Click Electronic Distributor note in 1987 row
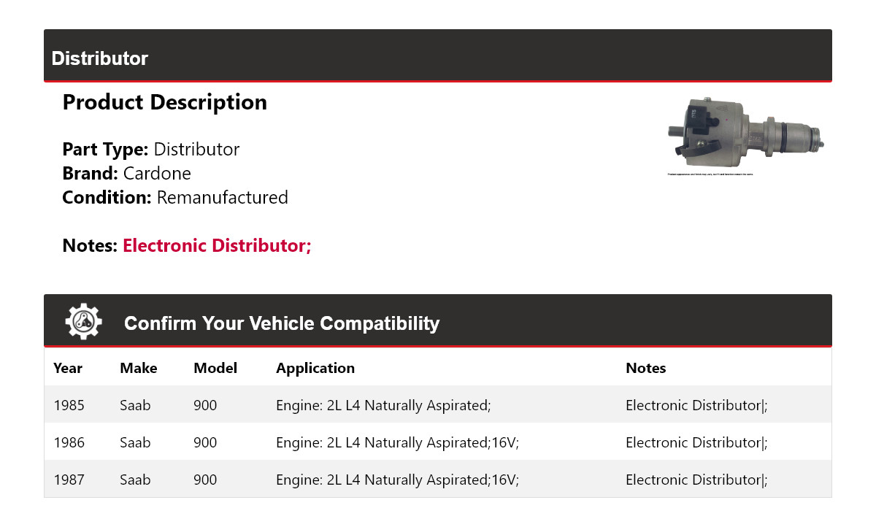 [x=696, y=480]
